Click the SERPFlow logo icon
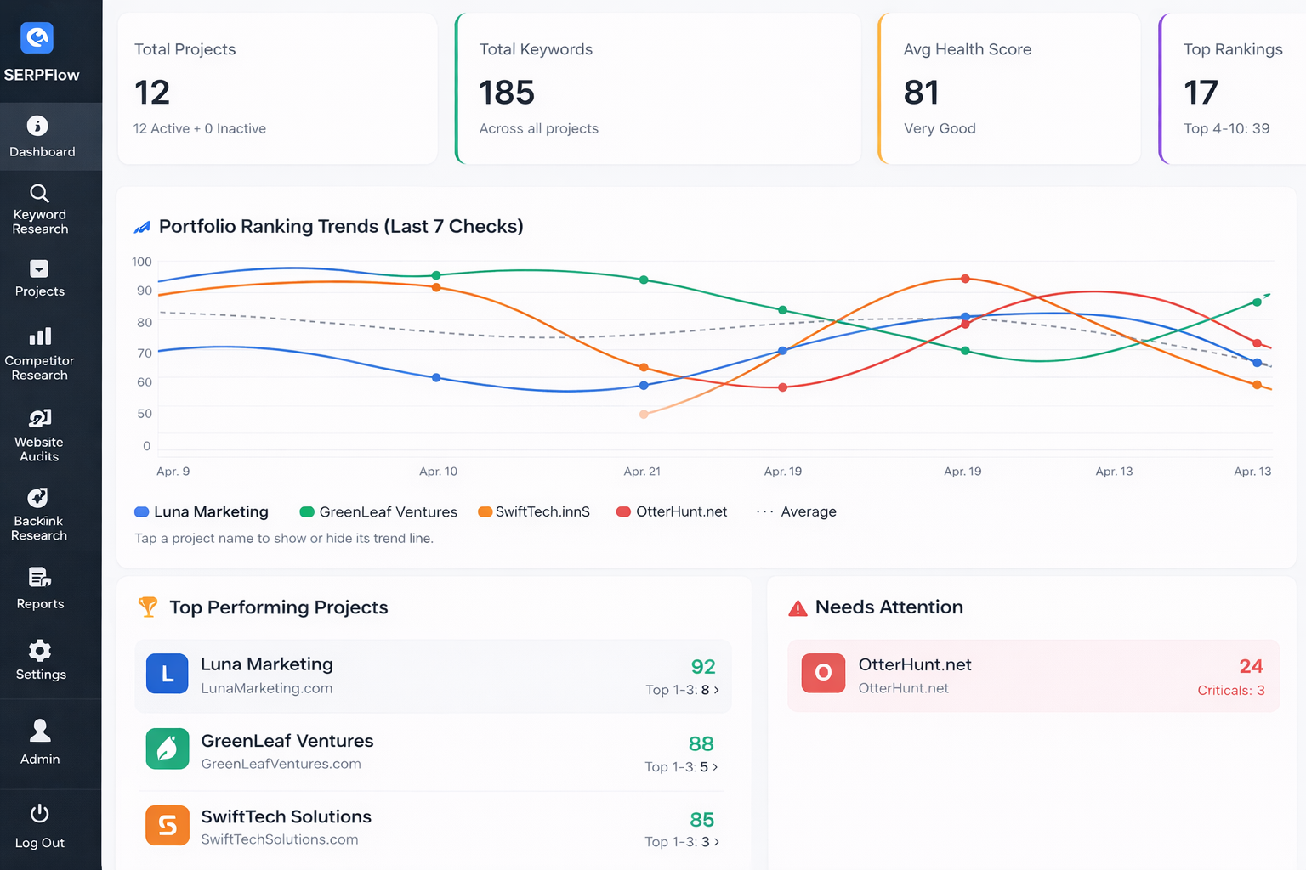The height and width of the screenshot is (870, 1306). click(x=37, y=37)
